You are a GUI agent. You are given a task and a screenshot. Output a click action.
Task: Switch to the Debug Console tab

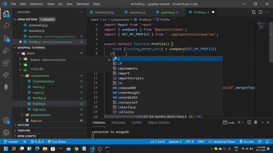pos(159,123)
